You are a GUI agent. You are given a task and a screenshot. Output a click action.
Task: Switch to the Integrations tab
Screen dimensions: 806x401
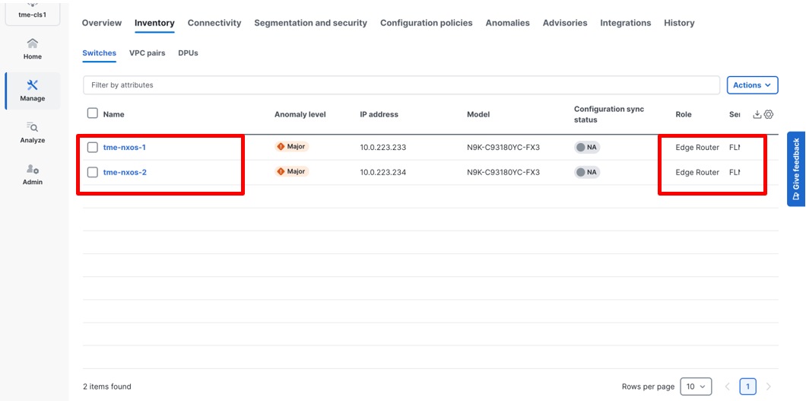(x=626, y=23)
